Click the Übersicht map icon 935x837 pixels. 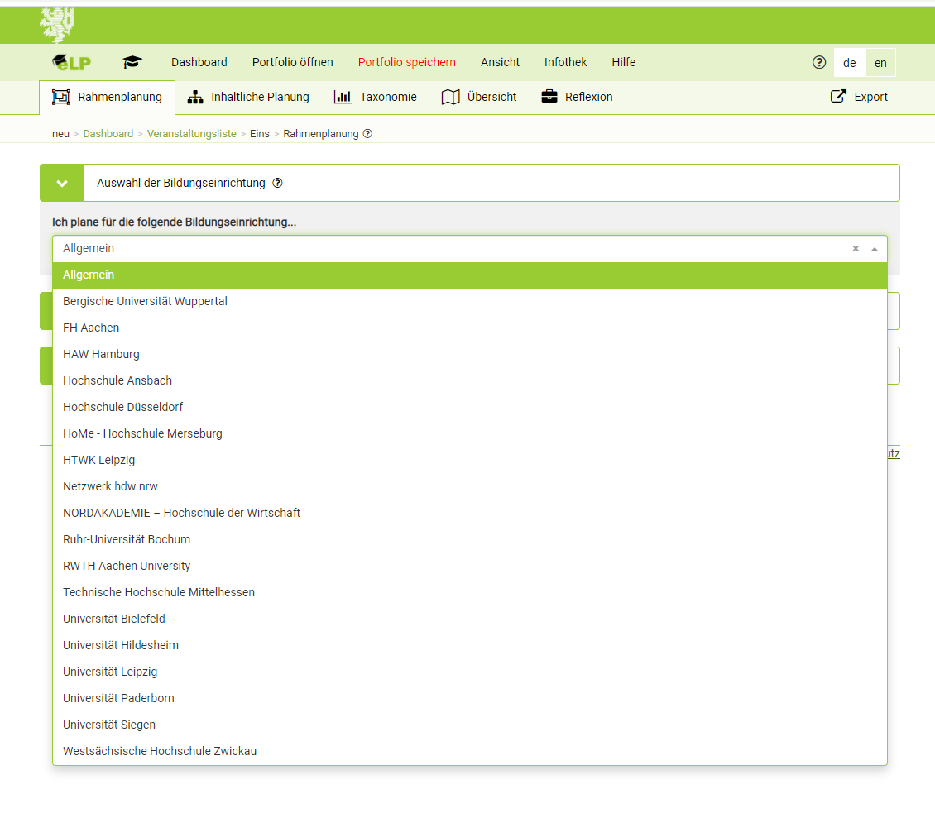[x=451, y=97]
